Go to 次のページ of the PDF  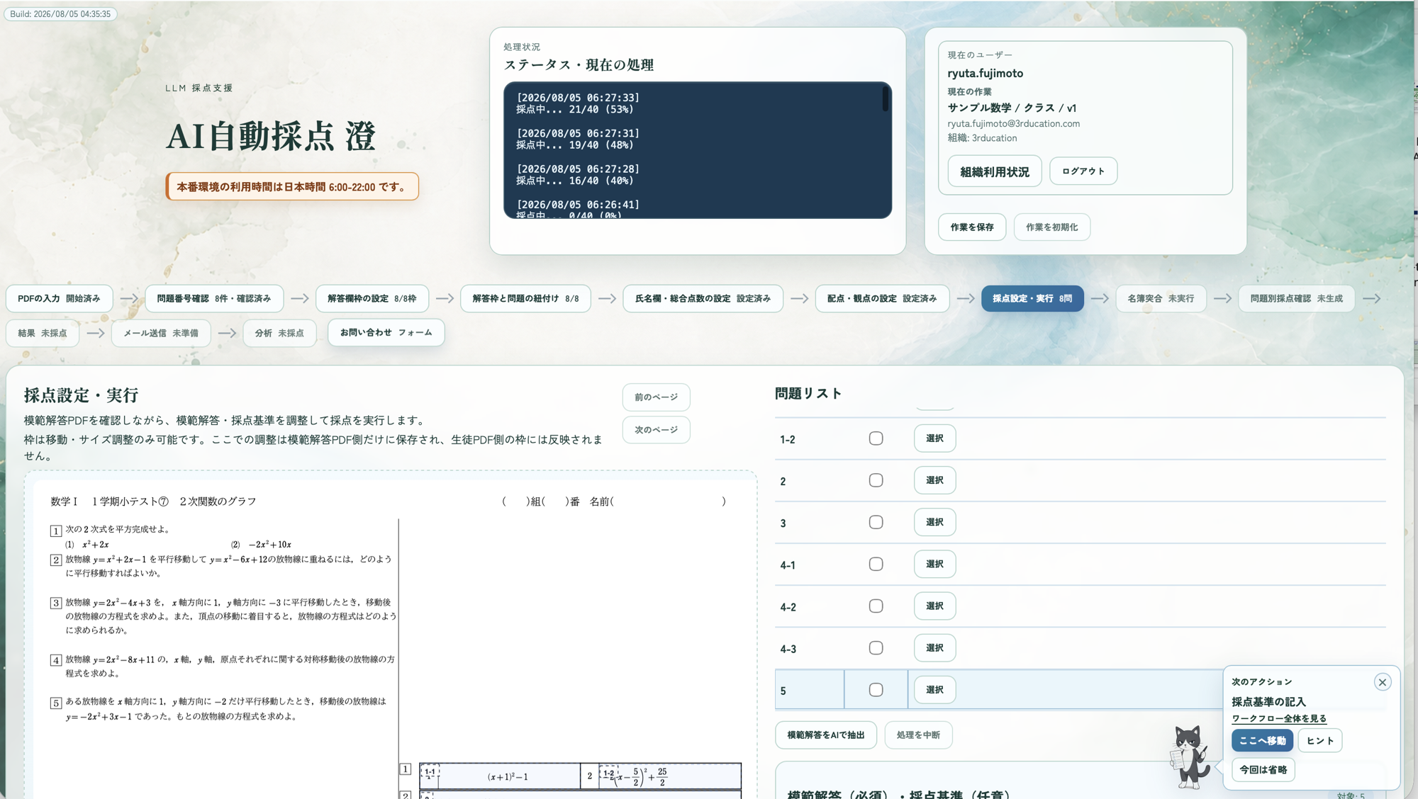tap(656, 430)
